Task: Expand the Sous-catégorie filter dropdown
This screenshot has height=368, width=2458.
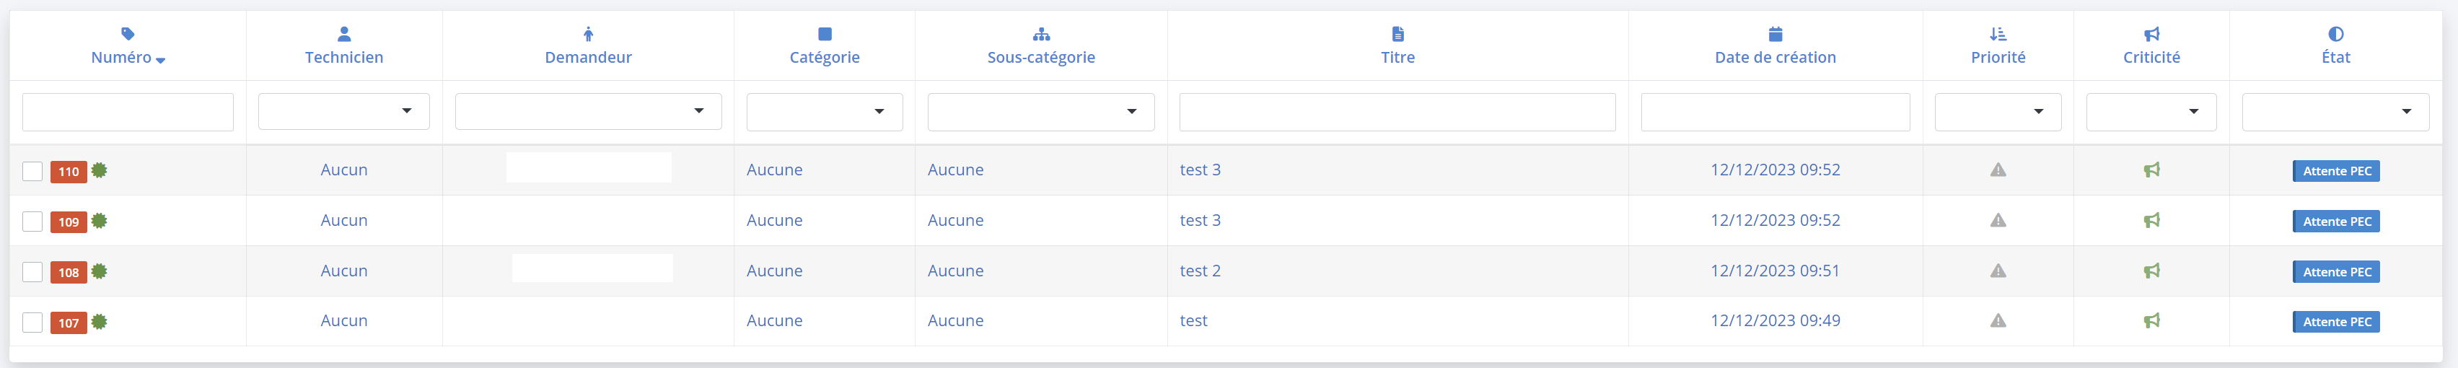Action: tap(1040, 112)
